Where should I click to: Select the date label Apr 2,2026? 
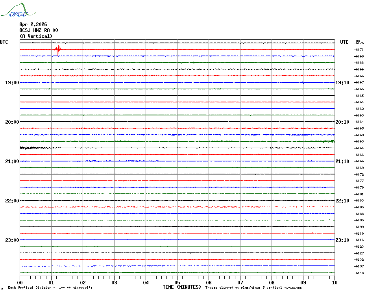click(x=33, y=24)
